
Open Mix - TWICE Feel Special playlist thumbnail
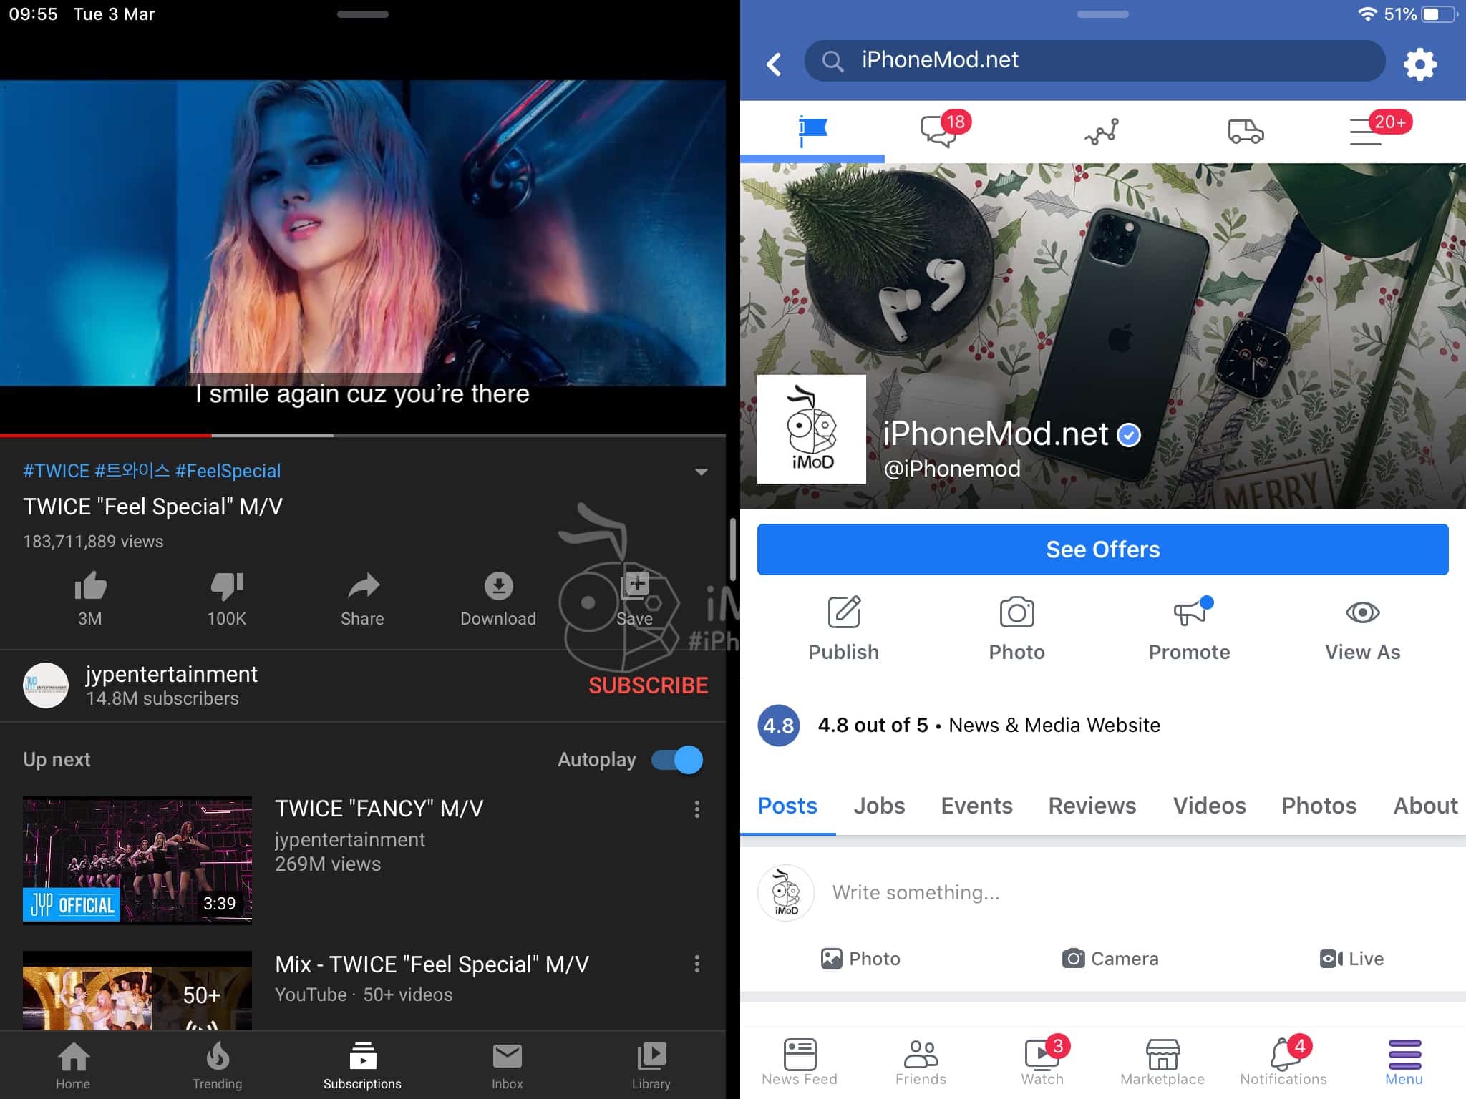pos(137,990)
